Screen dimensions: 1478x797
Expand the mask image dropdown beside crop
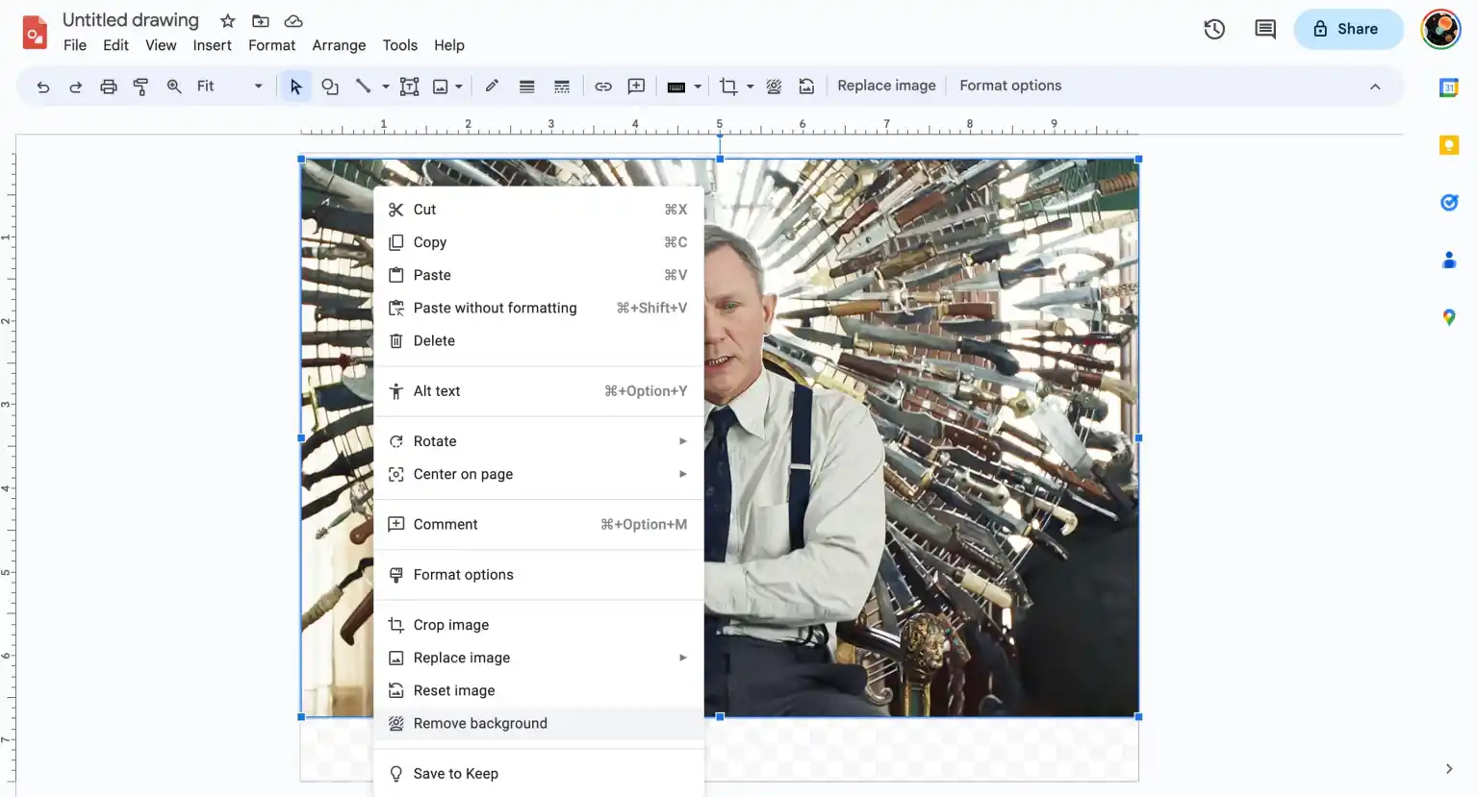click(x=750, y=87)
